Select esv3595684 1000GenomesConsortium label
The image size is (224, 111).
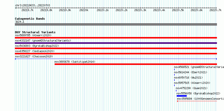200,99
